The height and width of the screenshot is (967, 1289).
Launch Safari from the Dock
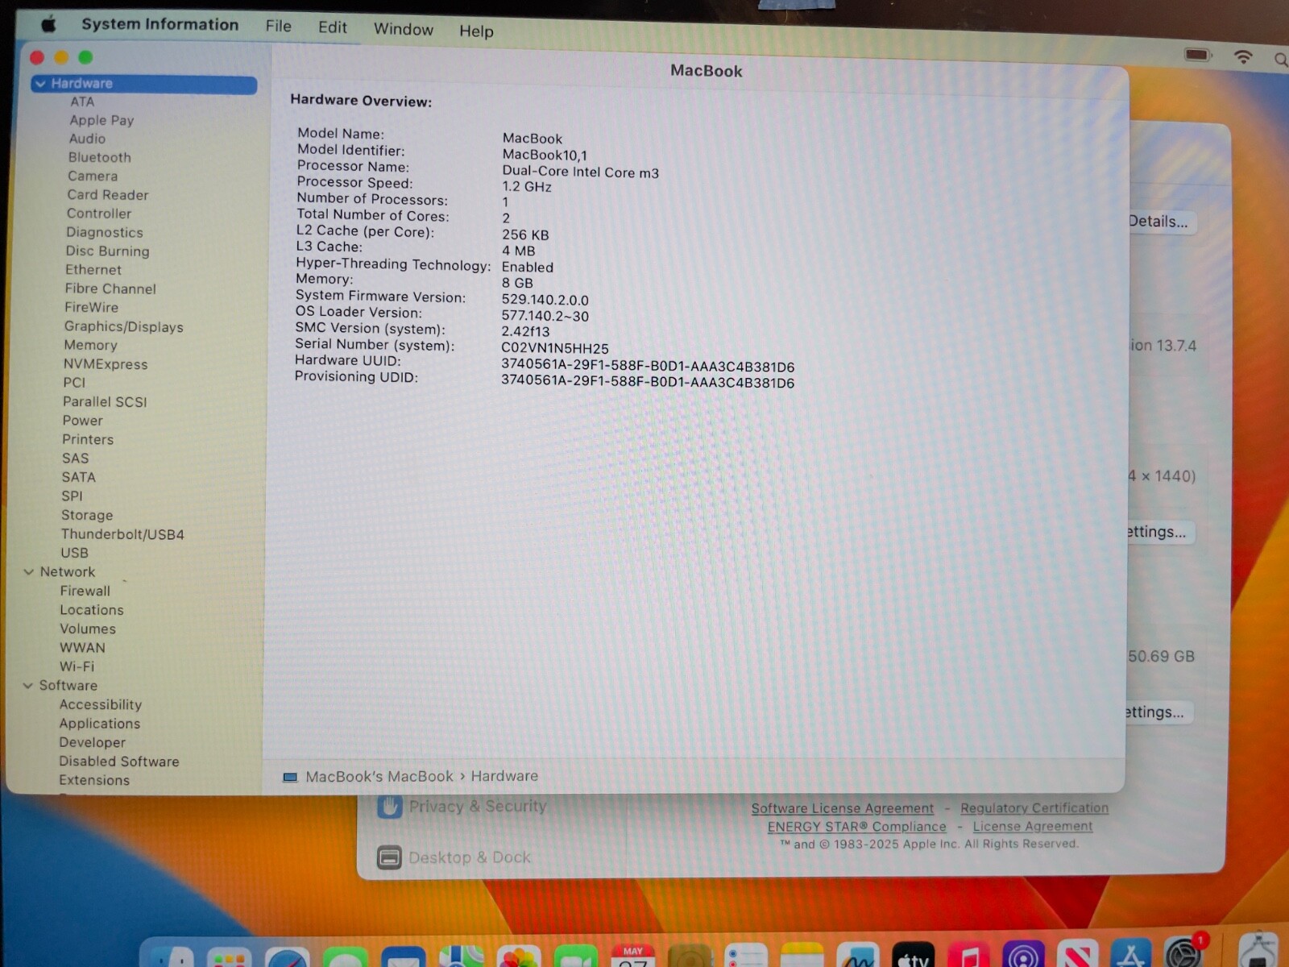coord(288,957)
